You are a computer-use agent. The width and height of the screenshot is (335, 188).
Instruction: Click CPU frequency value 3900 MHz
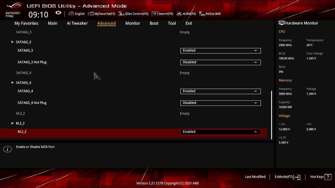click(x=285, y=45)
